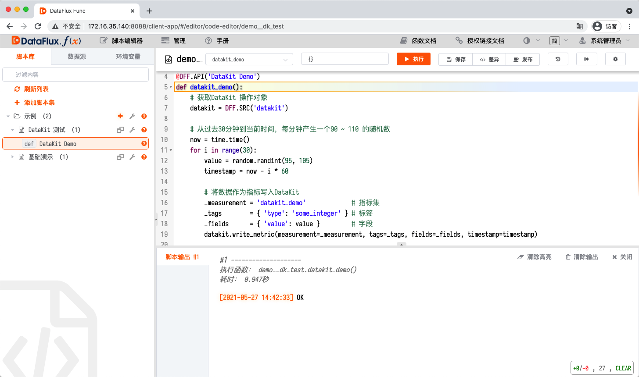This screenshot has width=639, height=377.
Task: Open editor settings gear
Action: [615, 59]
